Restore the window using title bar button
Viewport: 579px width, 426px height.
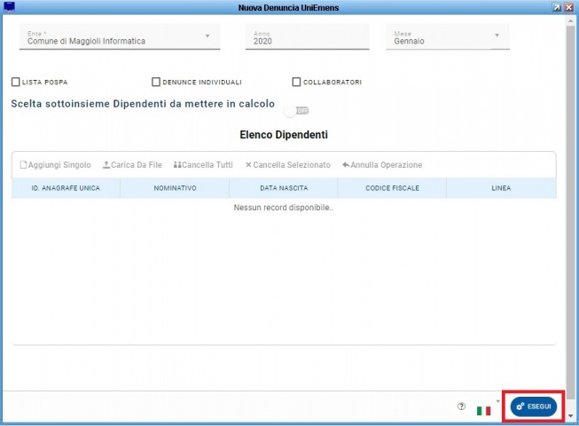coord(556,6)
